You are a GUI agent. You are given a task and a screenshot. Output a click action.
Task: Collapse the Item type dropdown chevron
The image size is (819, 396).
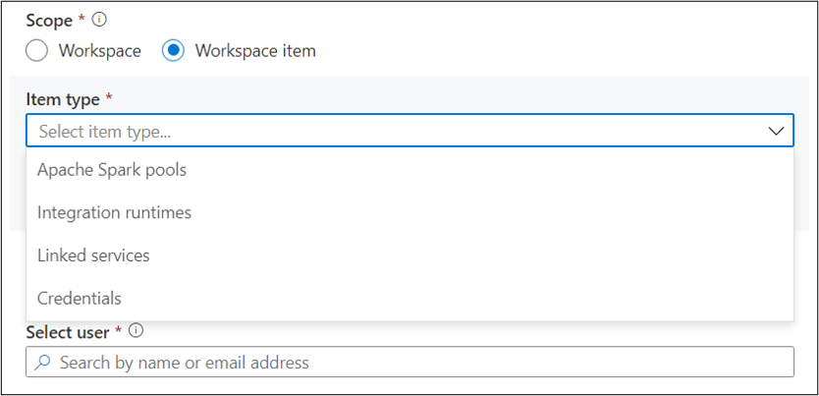[776, 131]
